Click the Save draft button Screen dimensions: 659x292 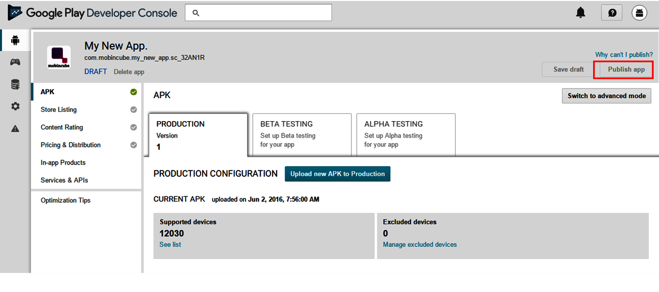569,69
